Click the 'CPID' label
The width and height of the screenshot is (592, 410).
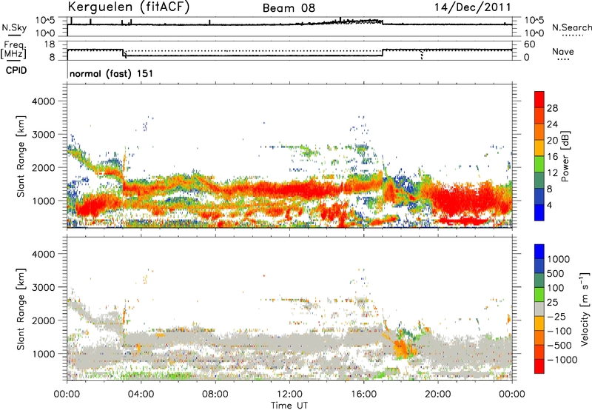16,70
